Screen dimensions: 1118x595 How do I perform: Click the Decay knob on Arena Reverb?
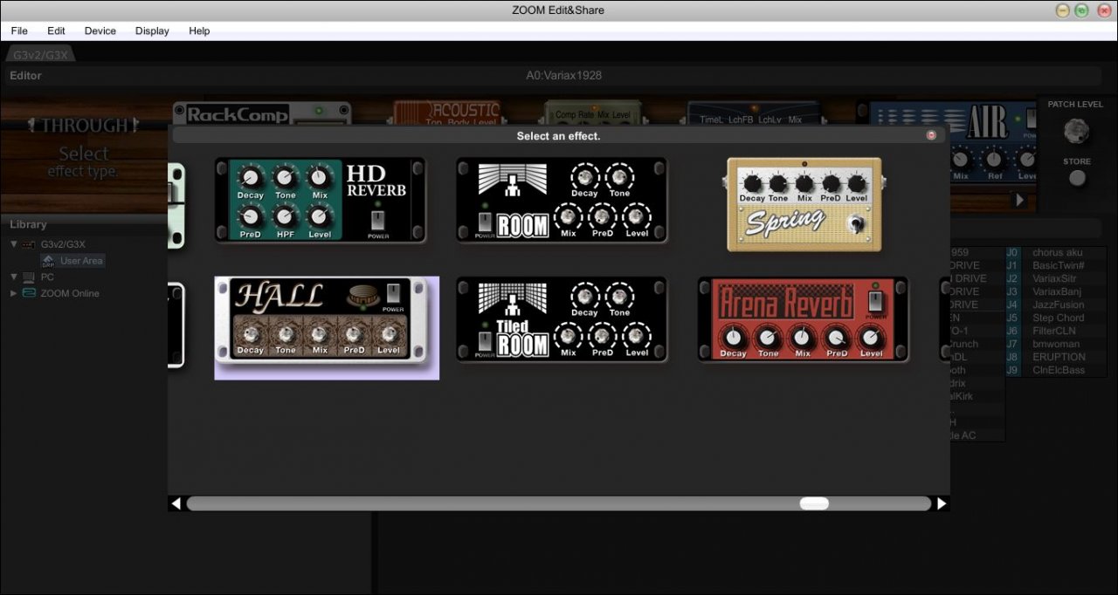click(x=733, y=337)
